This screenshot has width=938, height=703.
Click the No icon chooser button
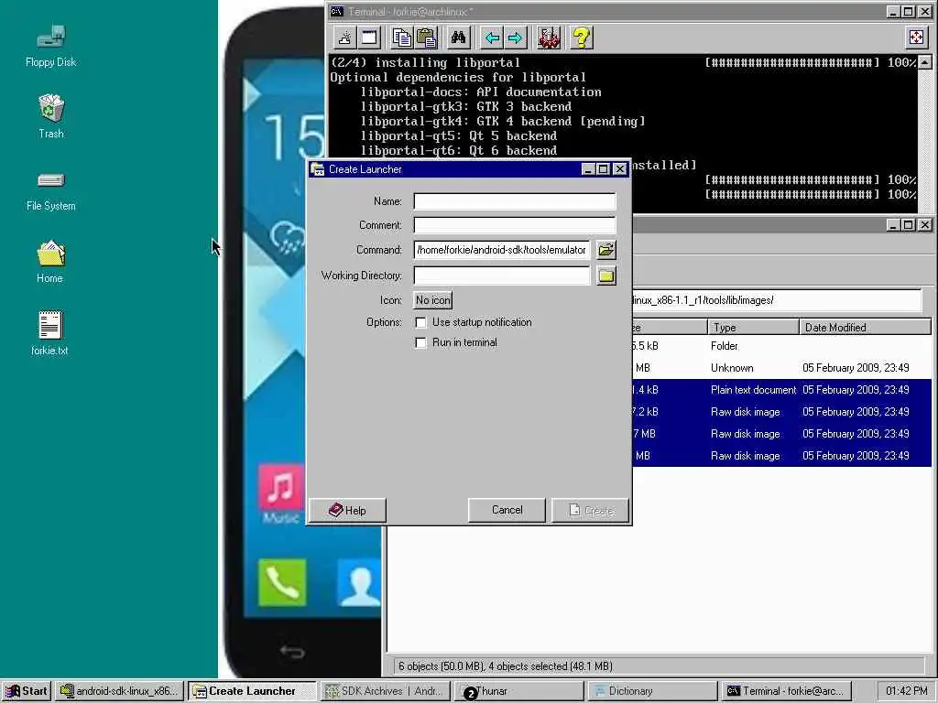[x=433, y=300]
